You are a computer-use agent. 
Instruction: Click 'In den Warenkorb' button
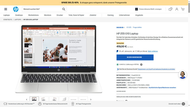point(135,57)
